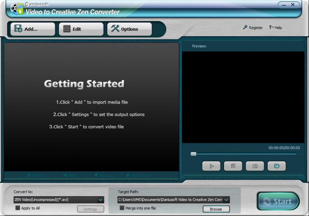Click the preview seek slider handle

[x=194, y=154]
